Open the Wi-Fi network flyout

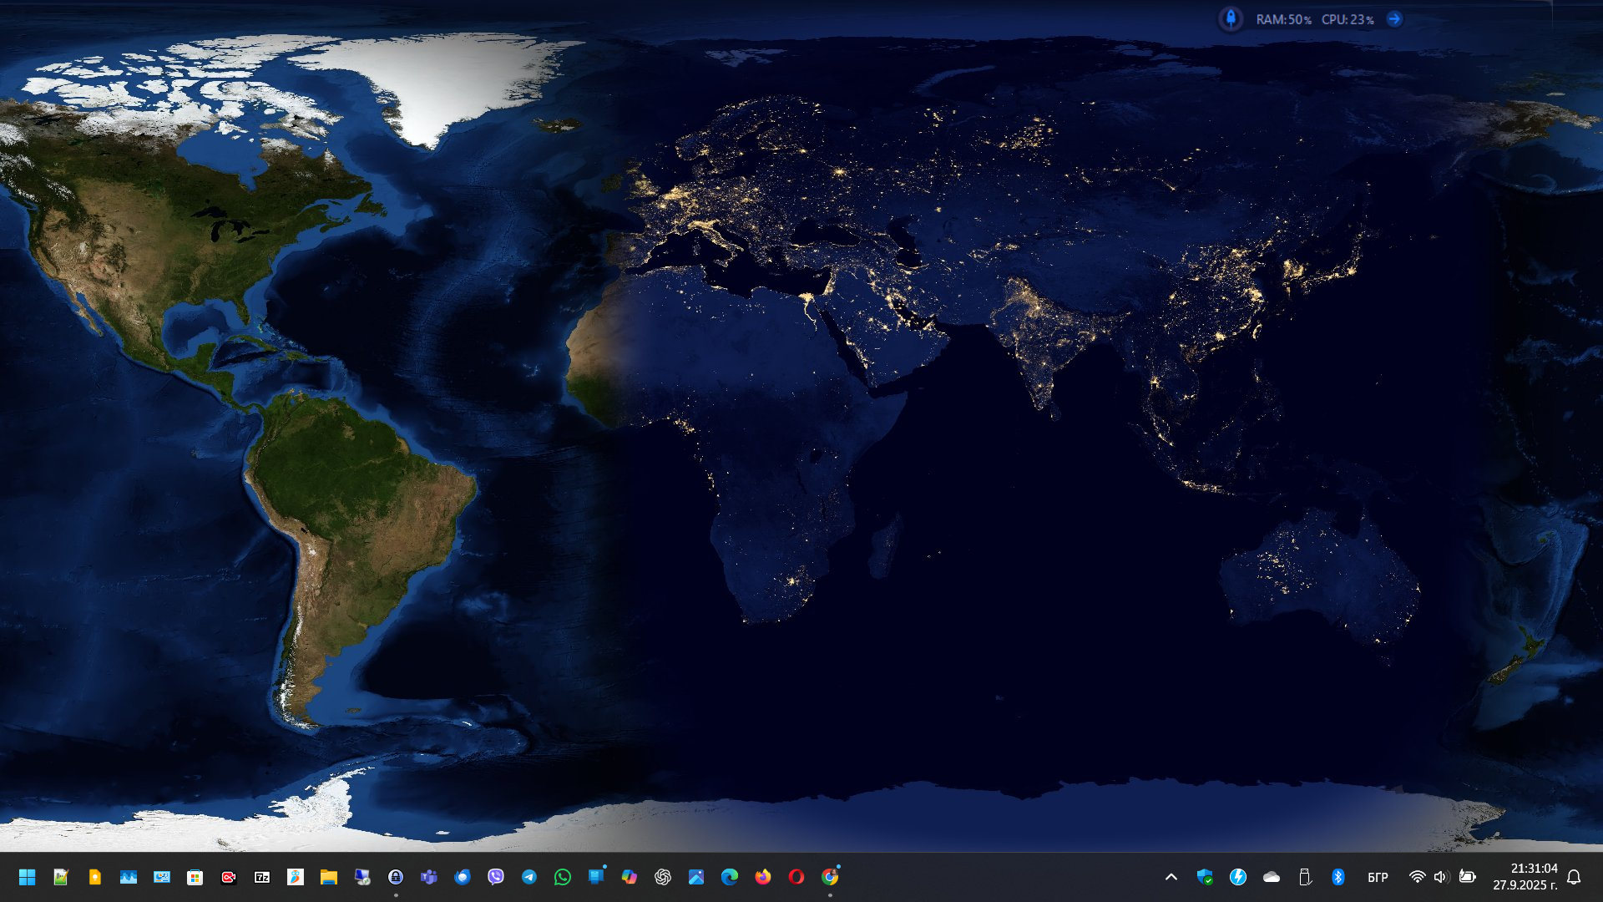coord(1417,877)
